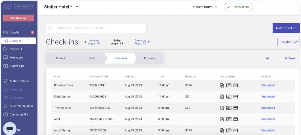Image resolution: width=301 pixels, height=135 pixels.
Task: Open the Archived check-ins filter
Action: click(x=290, y=58)
